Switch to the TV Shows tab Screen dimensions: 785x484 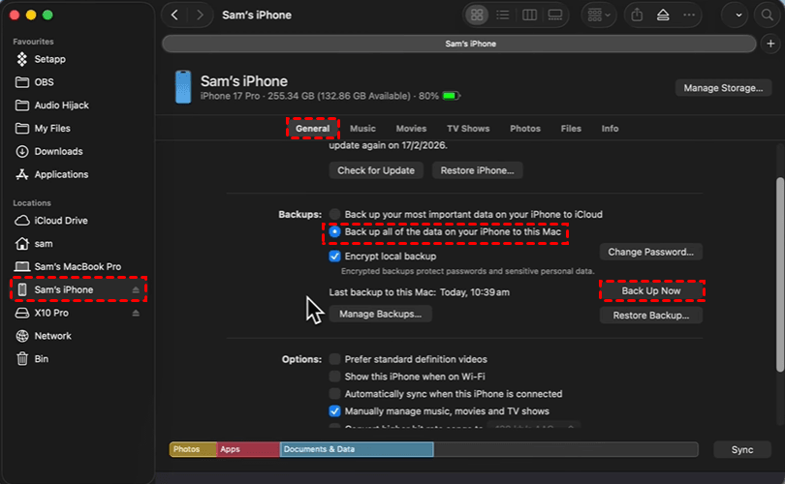(468, 129)
